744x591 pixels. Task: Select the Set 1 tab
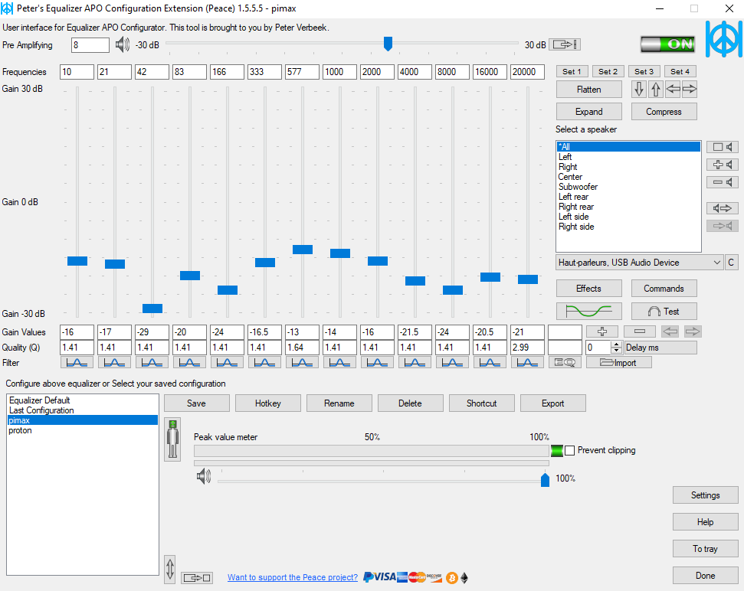click(572, 71)
